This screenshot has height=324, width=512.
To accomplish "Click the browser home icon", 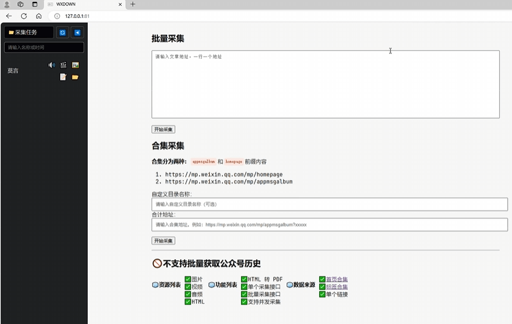I will [39, 16].
